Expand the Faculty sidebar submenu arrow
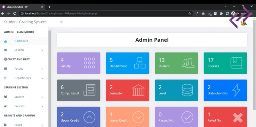Screen dimensions: 256x127 click(42, 69)
